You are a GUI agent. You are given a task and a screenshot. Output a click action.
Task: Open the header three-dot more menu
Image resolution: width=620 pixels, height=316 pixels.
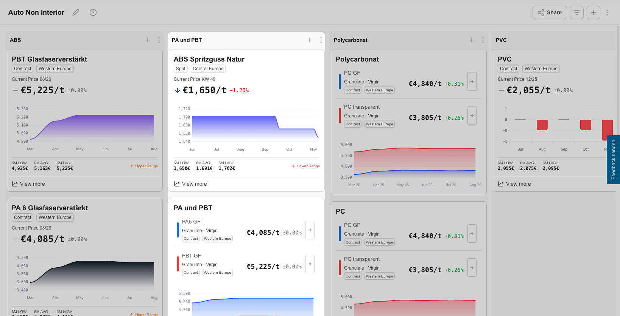pos(607,12)
